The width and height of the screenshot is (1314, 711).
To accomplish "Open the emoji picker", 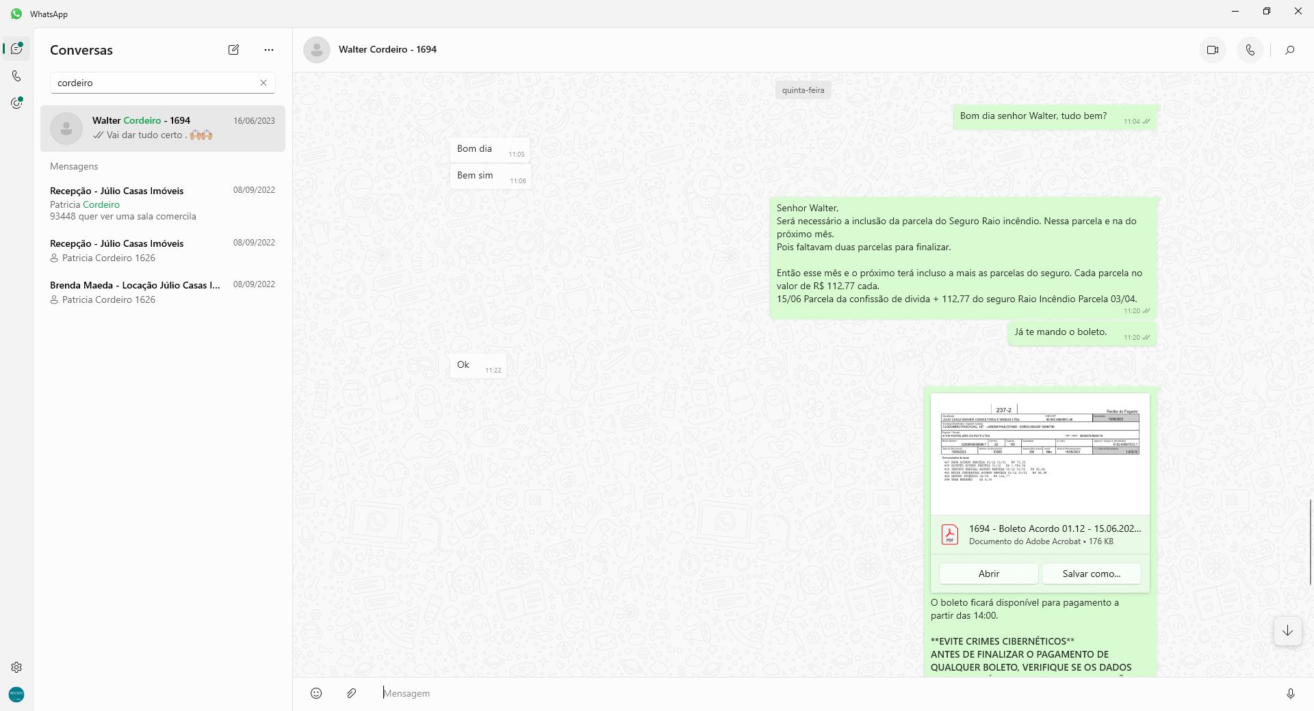I will coord(316,693).
